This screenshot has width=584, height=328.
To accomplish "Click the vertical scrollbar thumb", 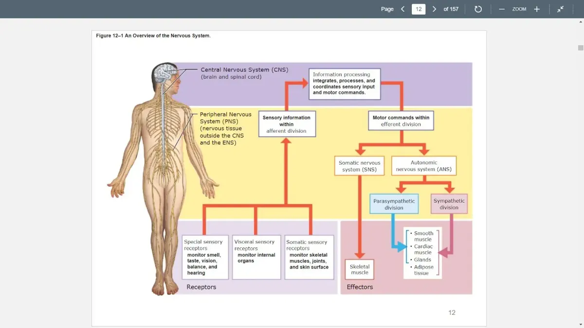I will 581,48.
